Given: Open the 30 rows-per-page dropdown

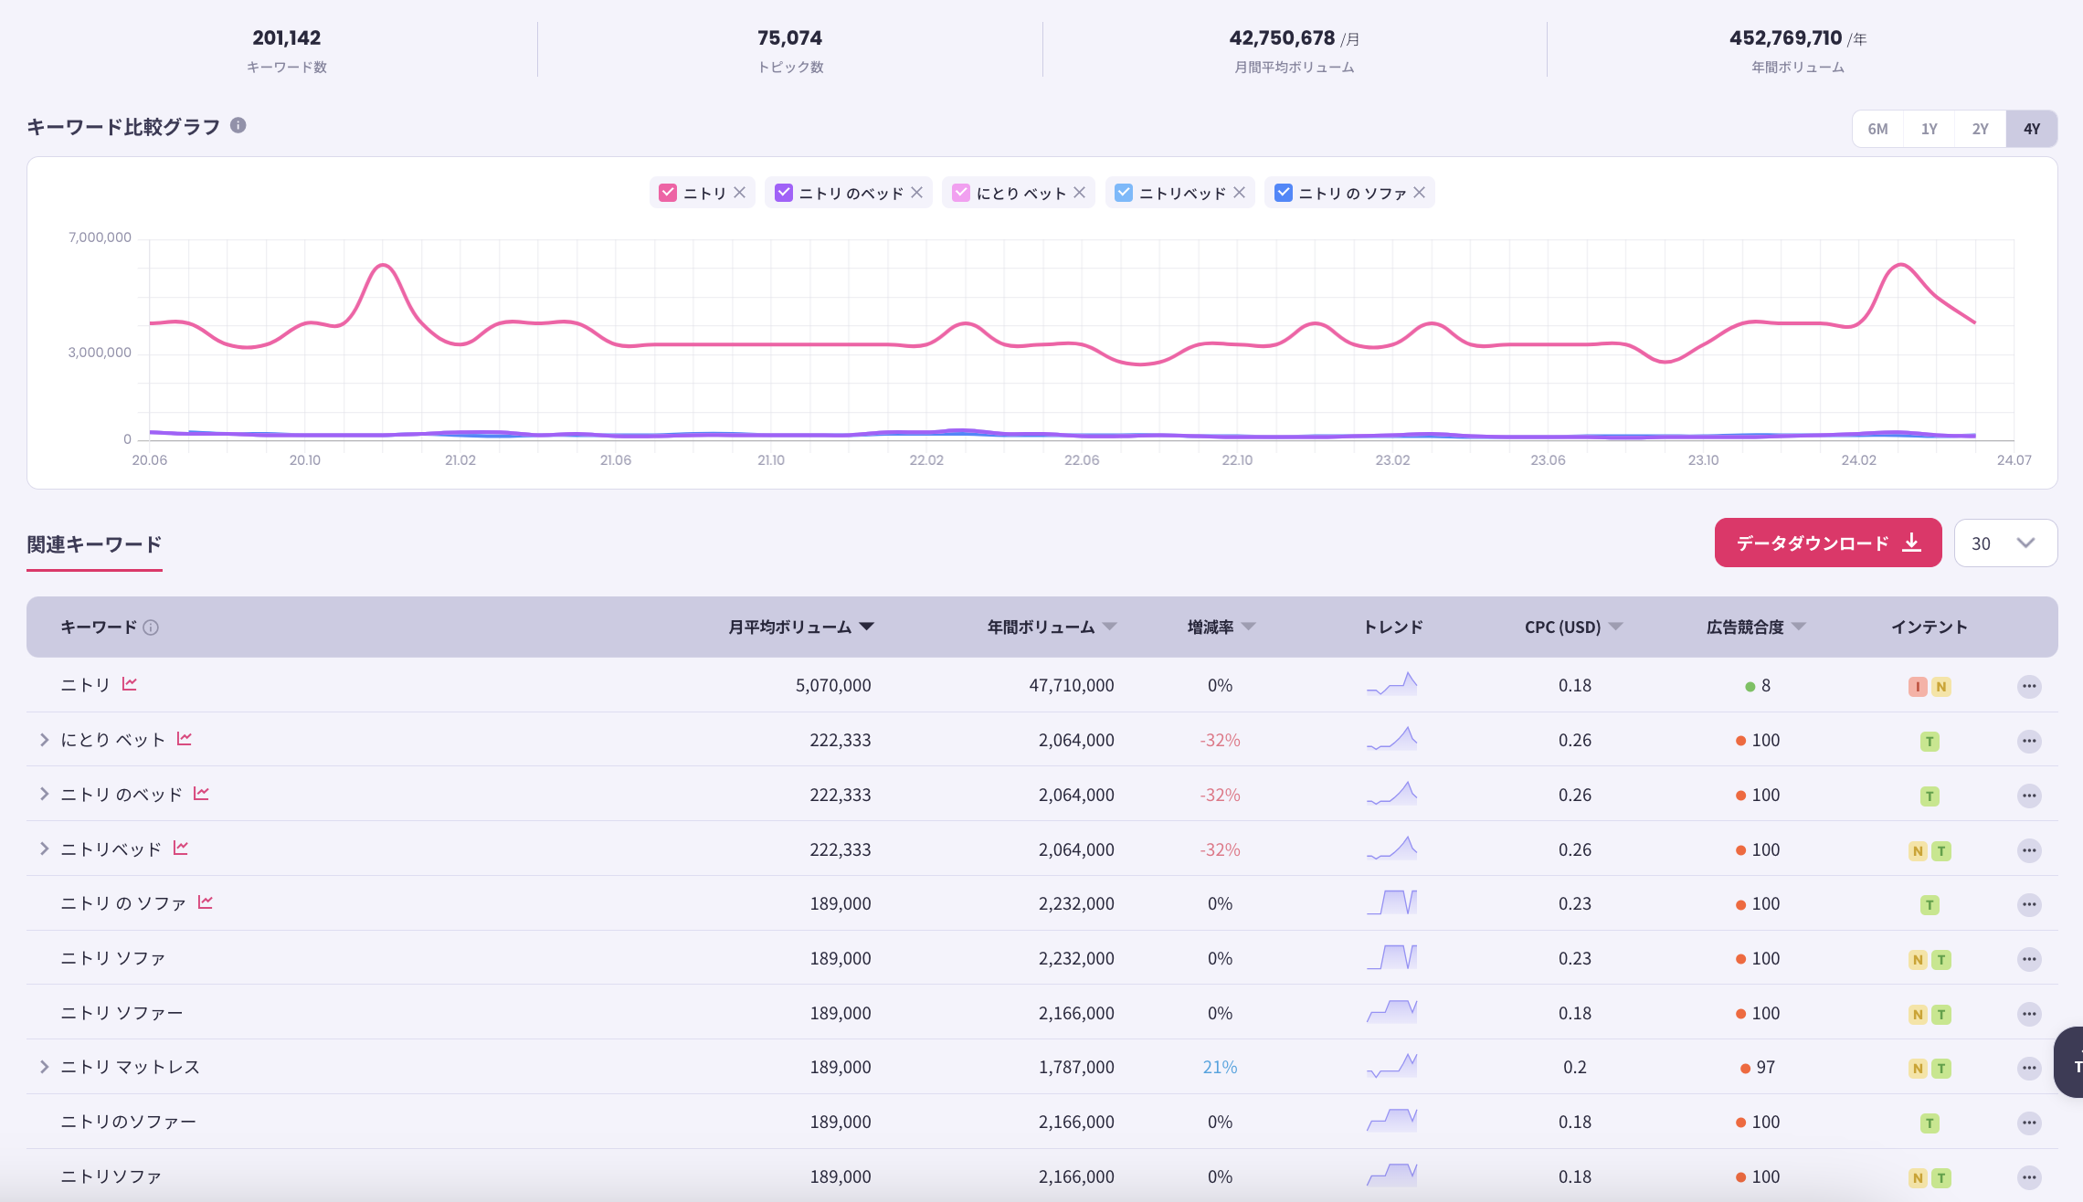Looking at the screenshot, I should pyautogui.click(x=2005, y=543).
